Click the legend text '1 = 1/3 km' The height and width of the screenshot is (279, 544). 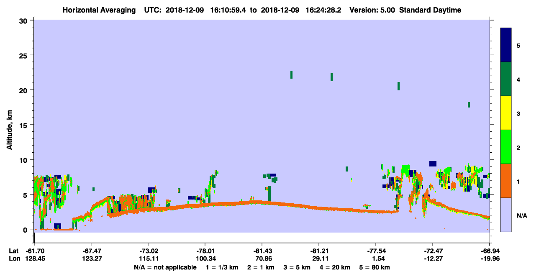[222, 267]
